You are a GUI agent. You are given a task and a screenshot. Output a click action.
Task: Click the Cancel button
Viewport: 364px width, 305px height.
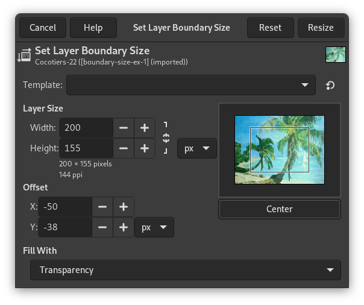tap(43, 28)
